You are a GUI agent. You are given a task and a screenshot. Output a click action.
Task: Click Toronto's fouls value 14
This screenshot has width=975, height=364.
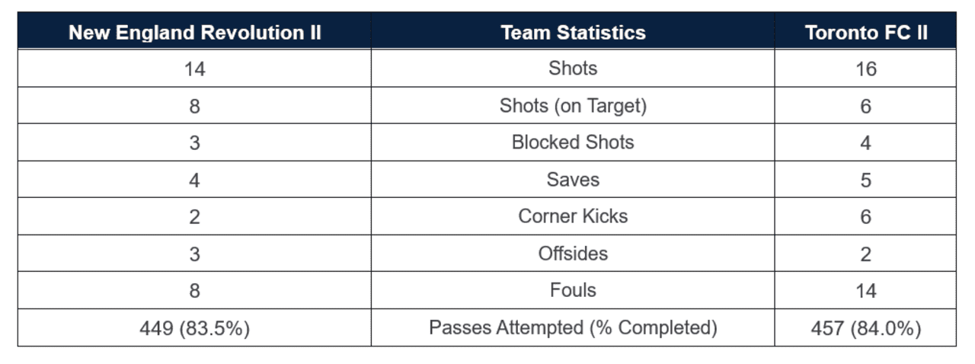click(x=865, y=291)
